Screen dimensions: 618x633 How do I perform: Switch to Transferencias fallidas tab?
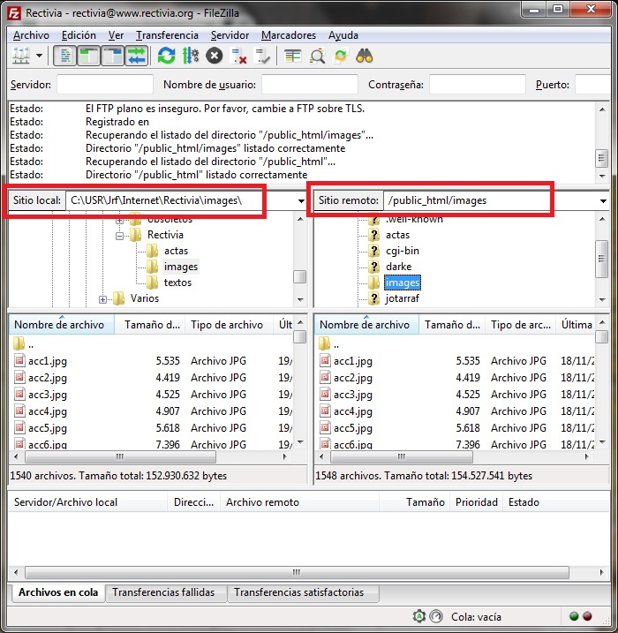click(163, 593)
